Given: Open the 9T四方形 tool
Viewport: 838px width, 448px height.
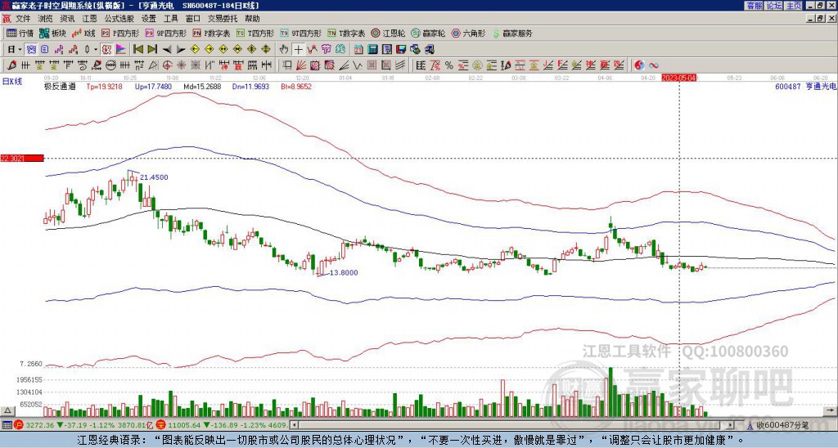Looking at the screenshot, I should (301, 34).
